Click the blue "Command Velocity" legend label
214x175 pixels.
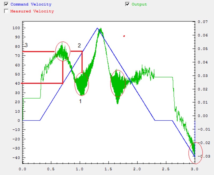pos(31,4)
